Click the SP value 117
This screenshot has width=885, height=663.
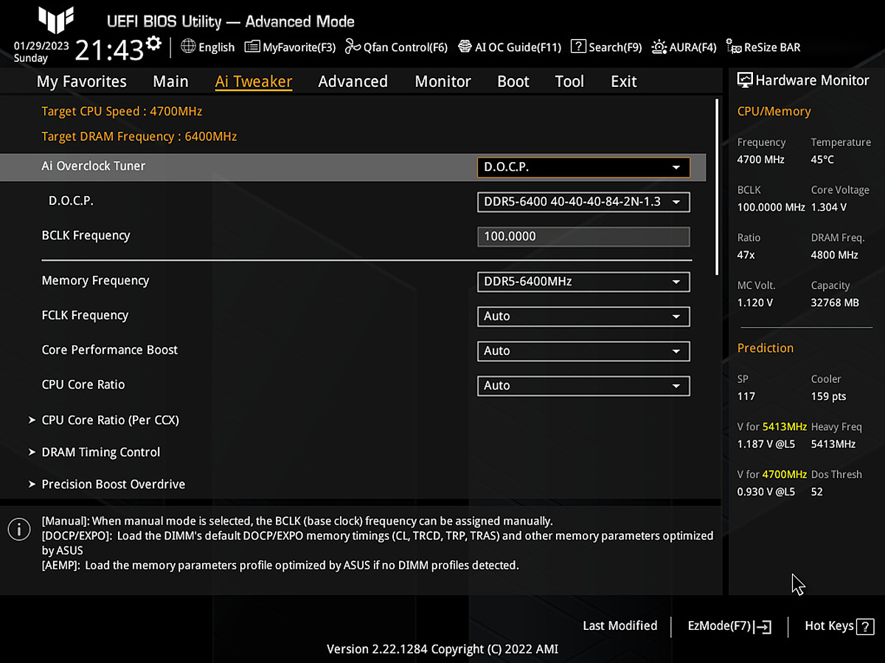[746, 396]
